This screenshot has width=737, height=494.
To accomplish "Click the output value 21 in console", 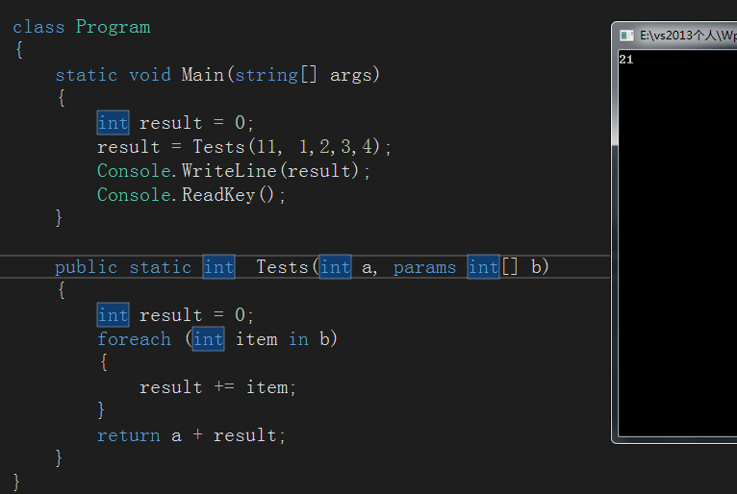I will [625, 60].
